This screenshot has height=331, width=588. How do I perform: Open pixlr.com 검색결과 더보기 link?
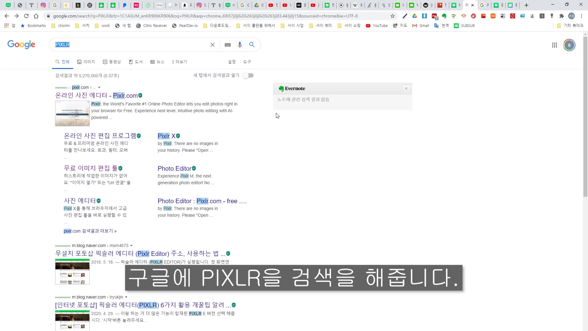pos(90,231)
